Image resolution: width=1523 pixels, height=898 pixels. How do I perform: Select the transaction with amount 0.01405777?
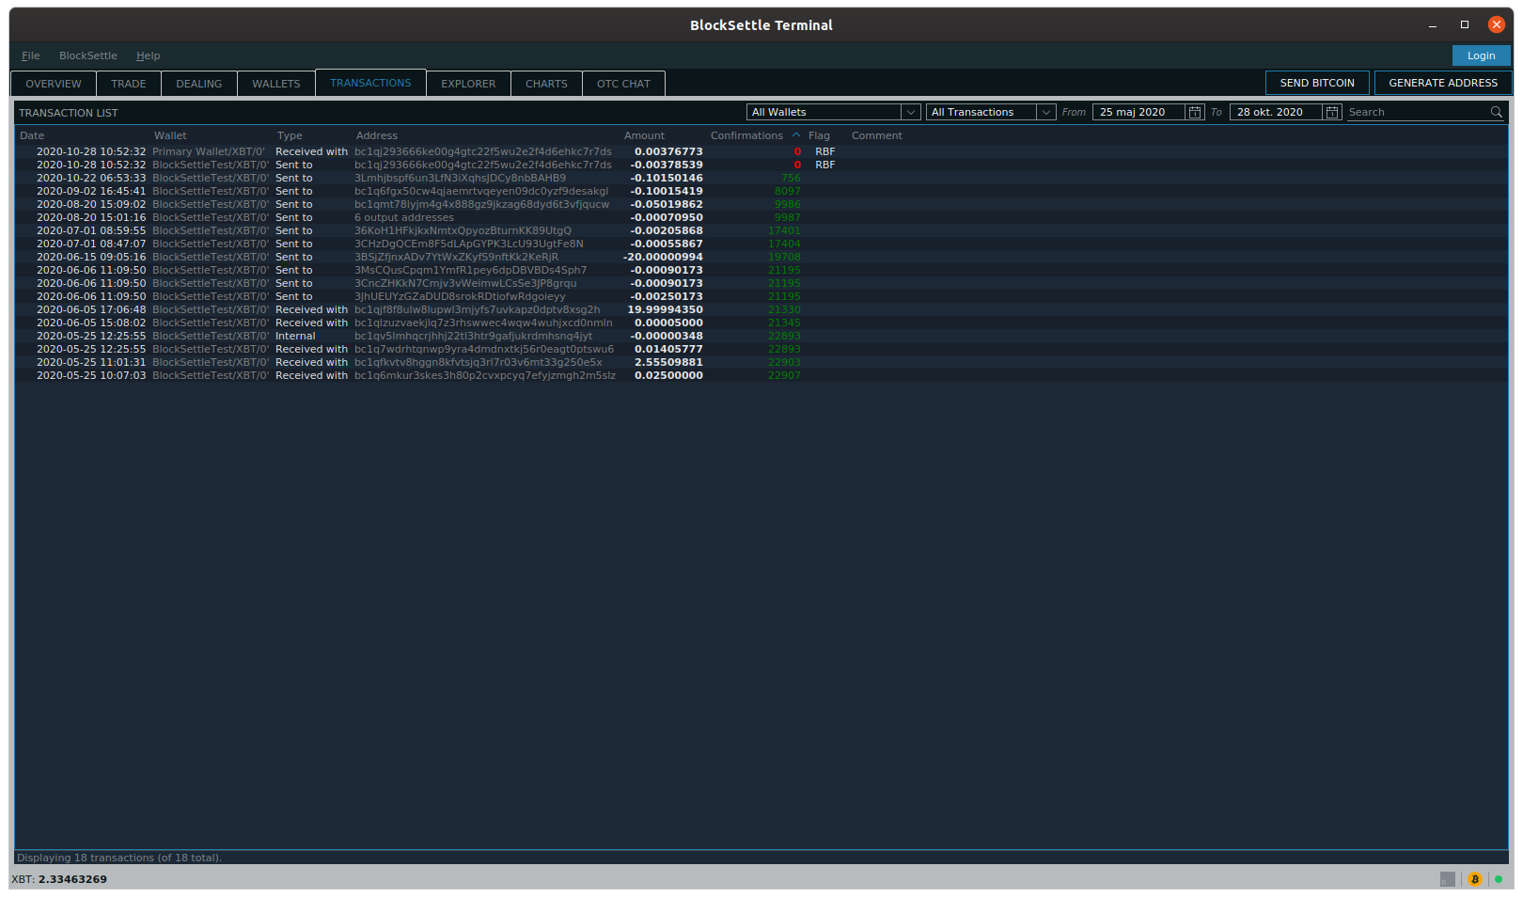coord(761,349)
